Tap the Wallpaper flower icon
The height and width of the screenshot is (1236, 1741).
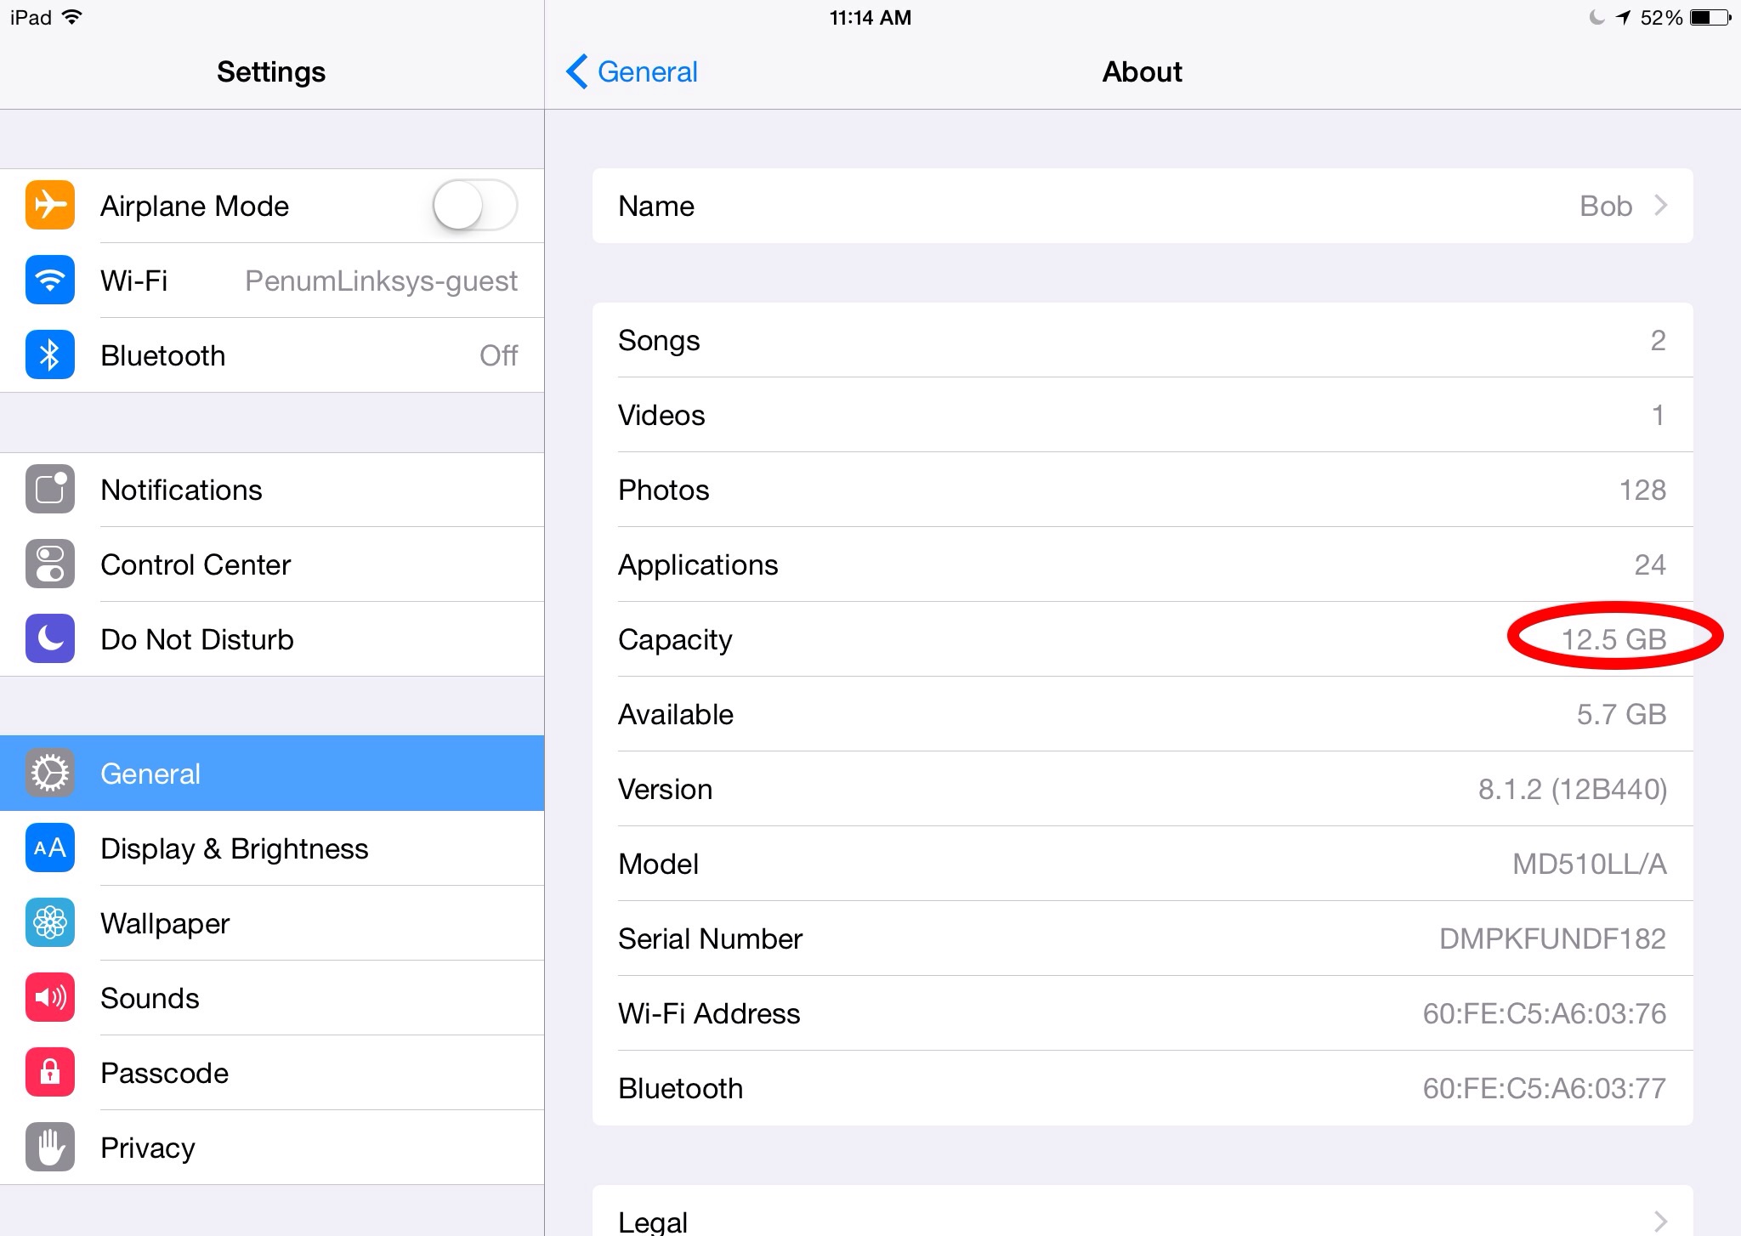click(49, 923)
